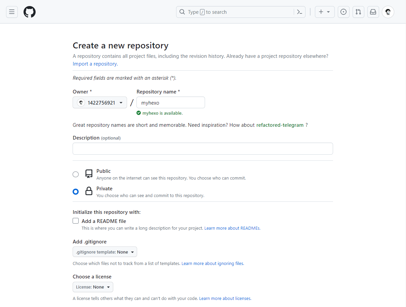Viewport: 406px width, 307px height.
Task: Open the License: None dropdown
Action: coord(93,287)
